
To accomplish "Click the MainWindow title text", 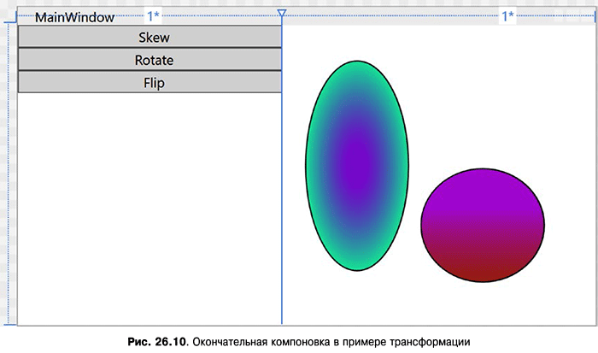I will [x=74, y=17].
